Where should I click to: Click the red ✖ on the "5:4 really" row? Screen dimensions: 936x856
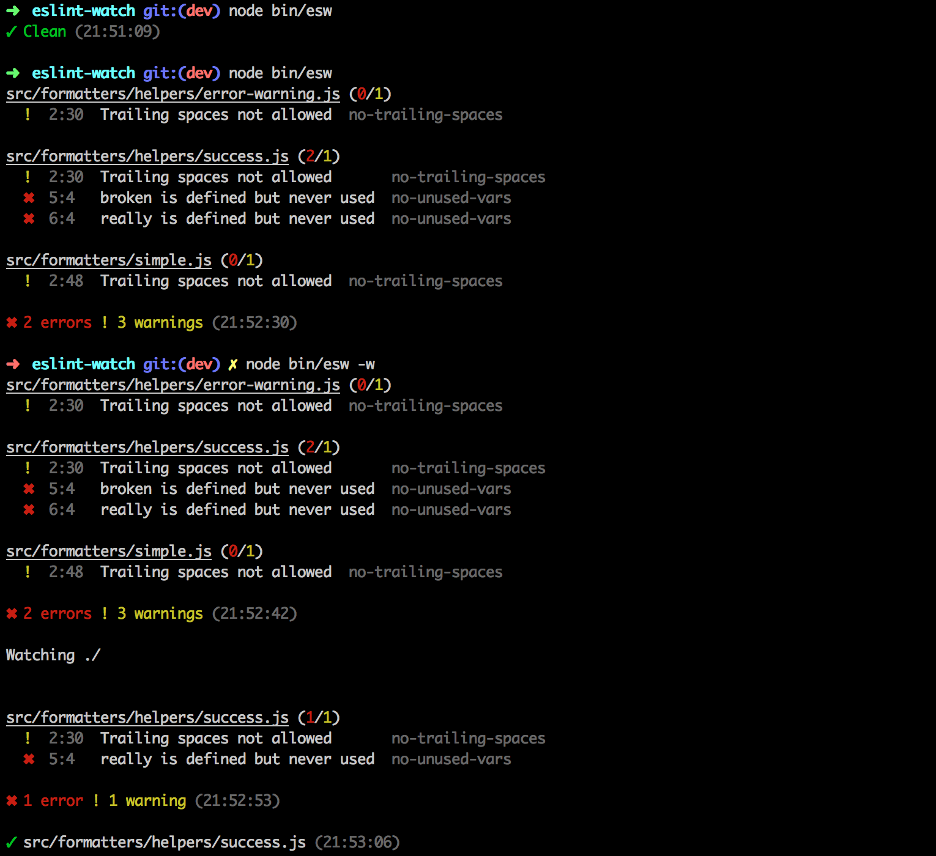pyautogui.click(x=29, y=759)
